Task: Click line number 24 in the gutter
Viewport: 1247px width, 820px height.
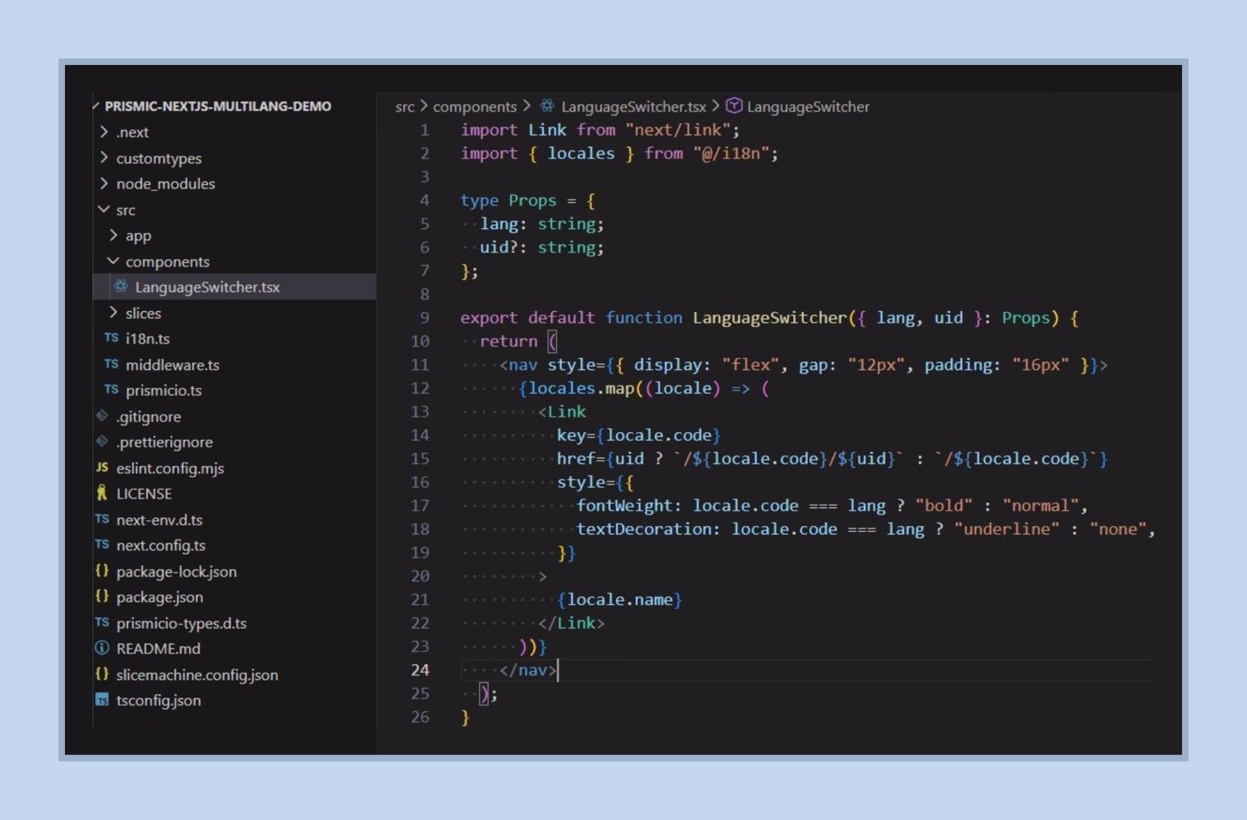Action: coord(420,670)
